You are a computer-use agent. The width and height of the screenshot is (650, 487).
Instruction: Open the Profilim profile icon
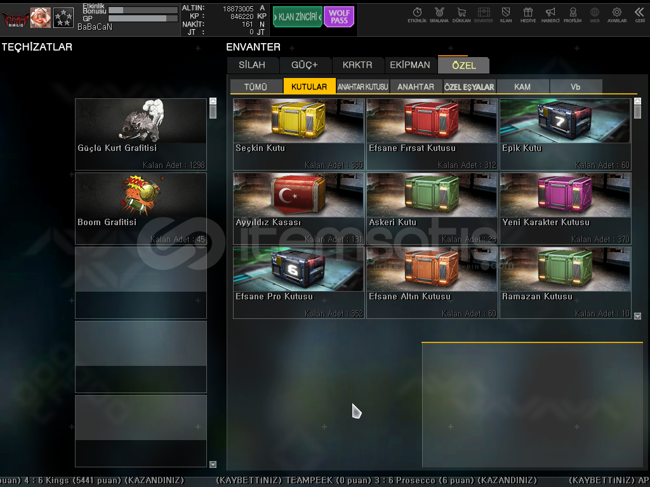(x=573, y=14)
